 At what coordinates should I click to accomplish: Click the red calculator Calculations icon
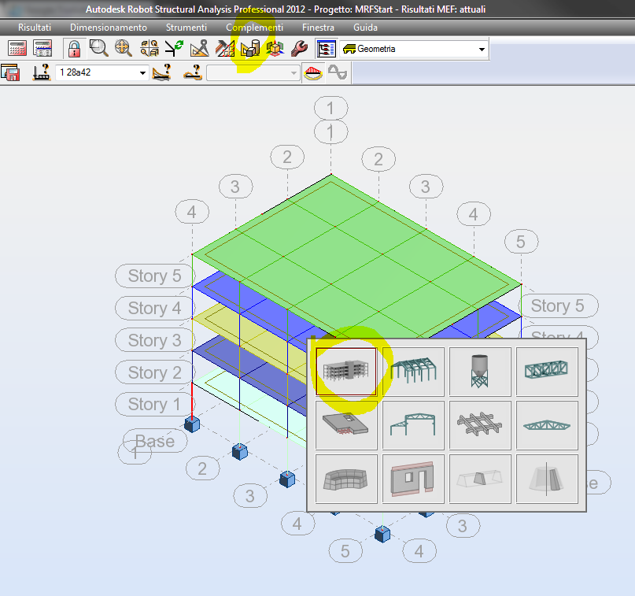pos(17,49)
